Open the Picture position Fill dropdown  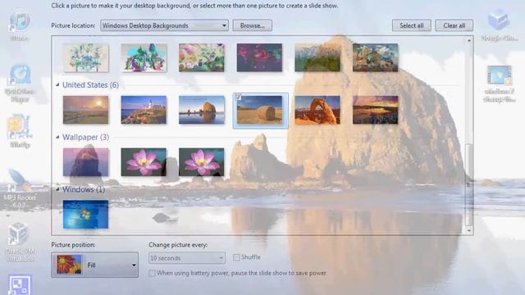pyautogui.click(x=95, y=265)
